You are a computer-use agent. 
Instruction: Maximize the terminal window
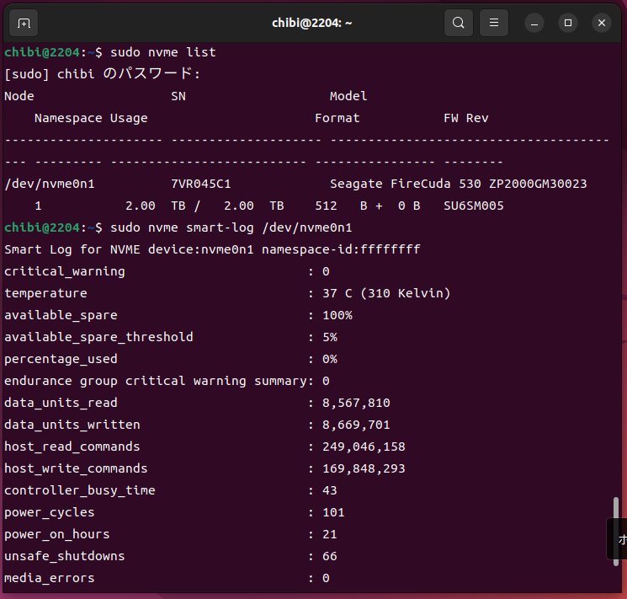[x=568, y=23]
